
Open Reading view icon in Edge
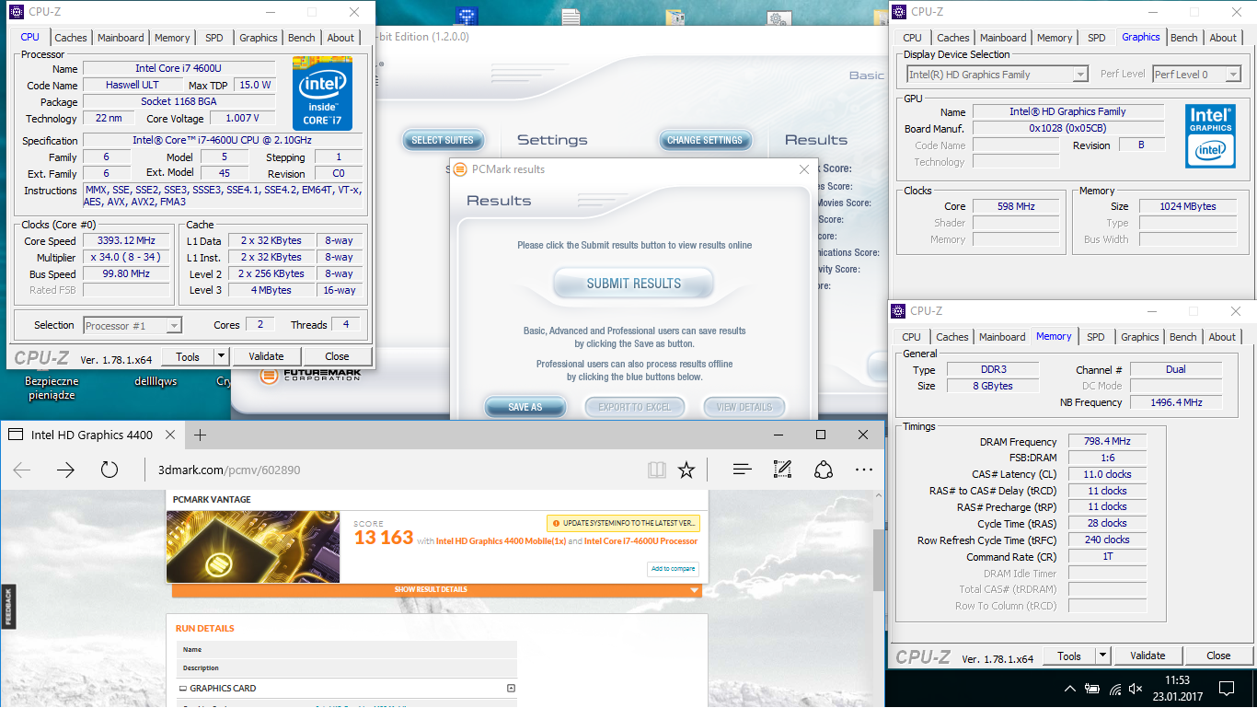click(x=656, y=470)
